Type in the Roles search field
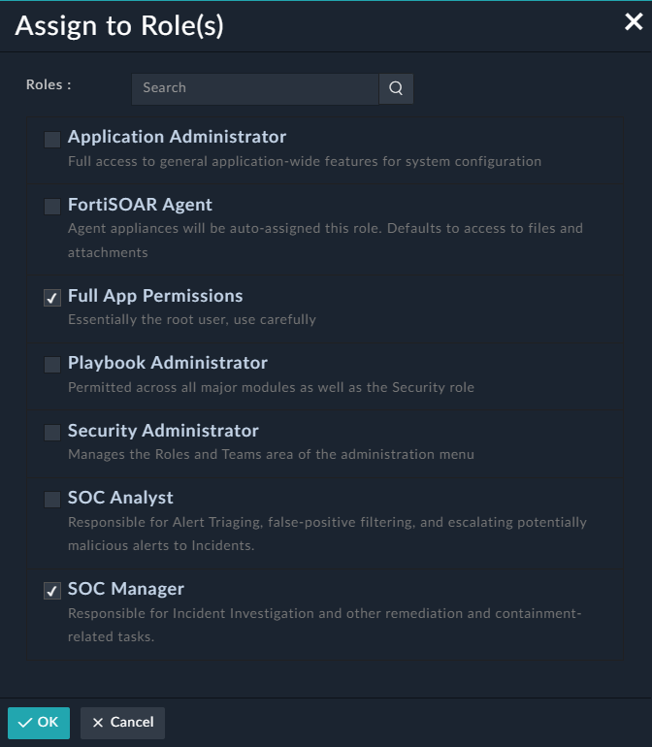 [254, 88]
